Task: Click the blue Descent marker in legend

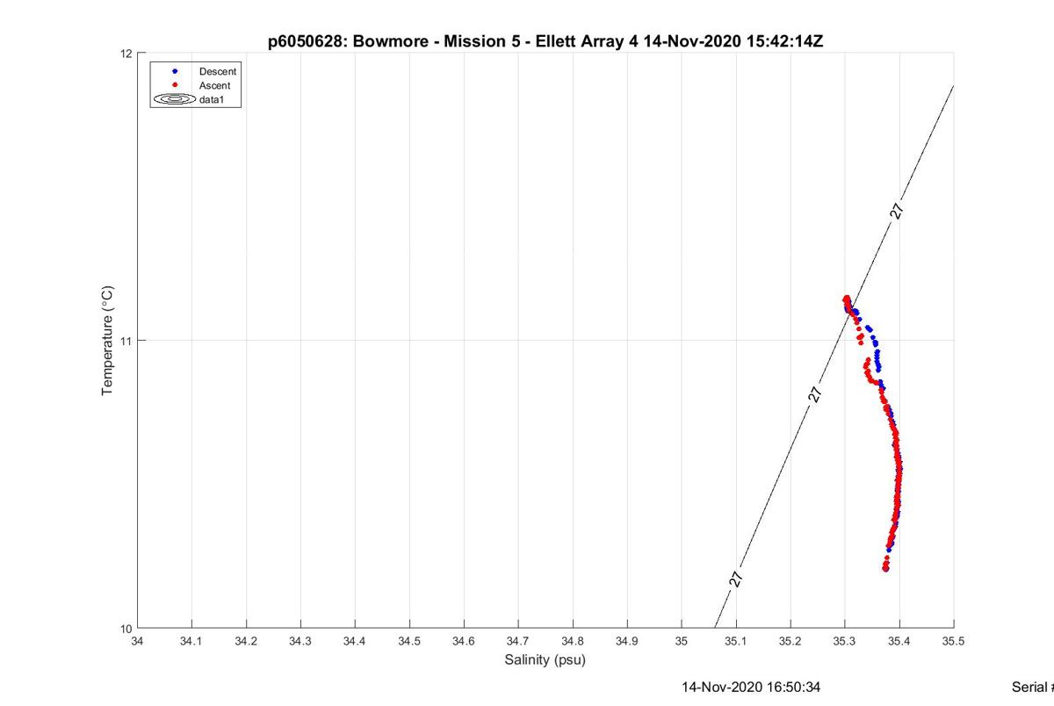Action: click(x=175, y=70)
